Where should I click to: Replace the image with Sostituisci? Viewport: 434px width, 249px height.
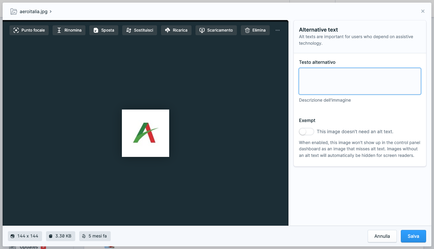tap(140, 30)
